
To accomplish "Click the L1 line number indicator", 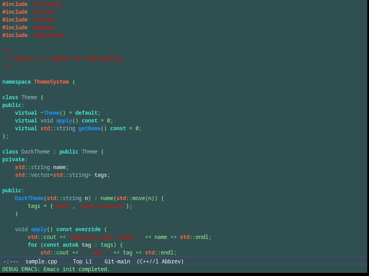I will [89, 261].
